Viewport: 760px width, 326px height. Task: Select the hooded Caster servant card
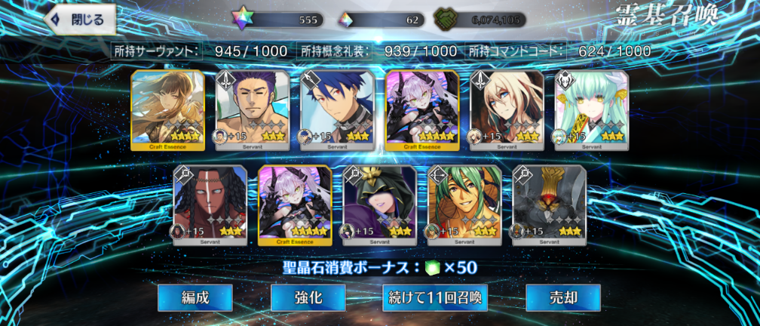click(x=379, y=206)
